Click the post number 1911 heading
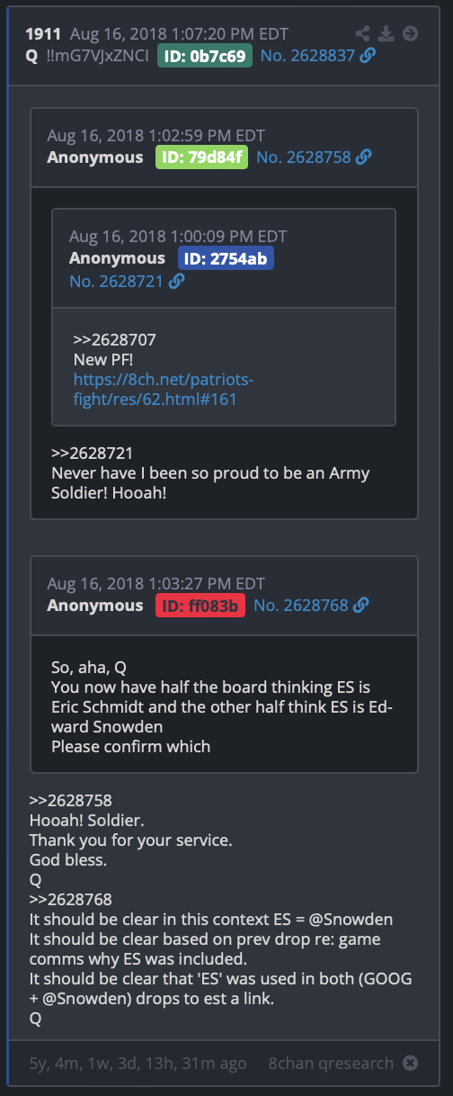This screenshot has height=1096, width=453. pyautogui.click(x=43, y=34)
